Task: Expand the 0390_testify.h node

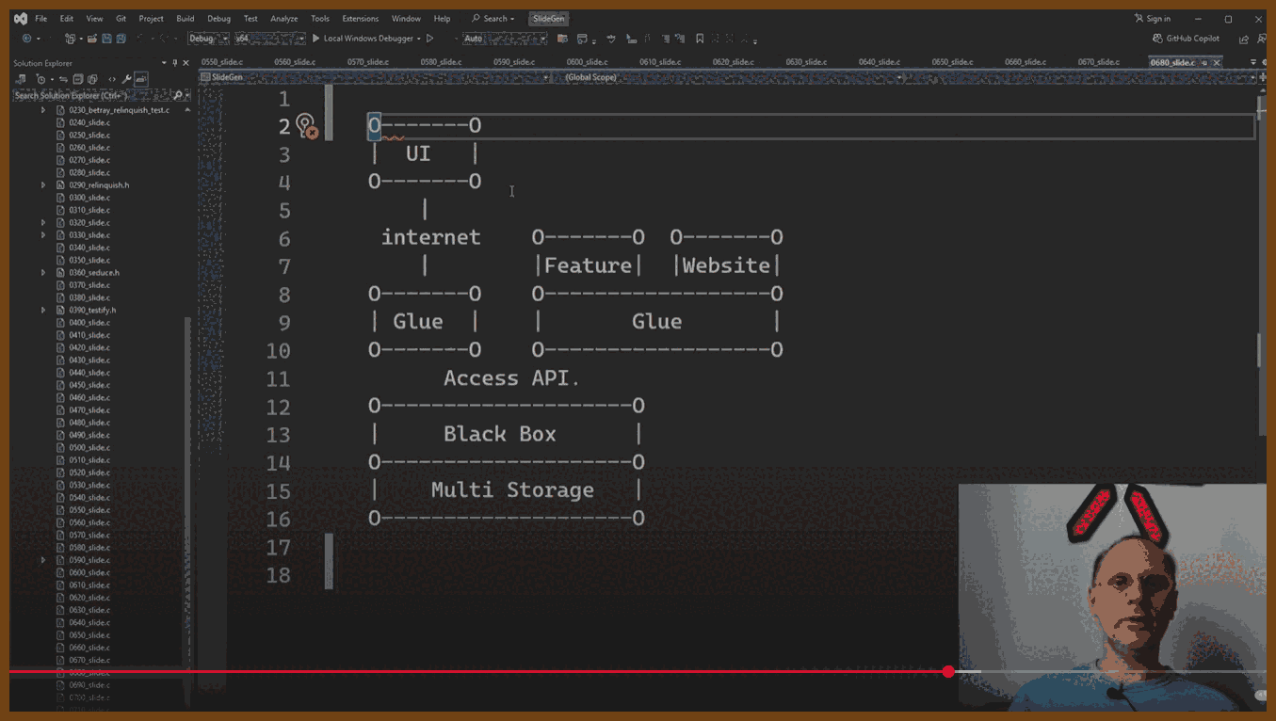Action: [x=42, y=311]
